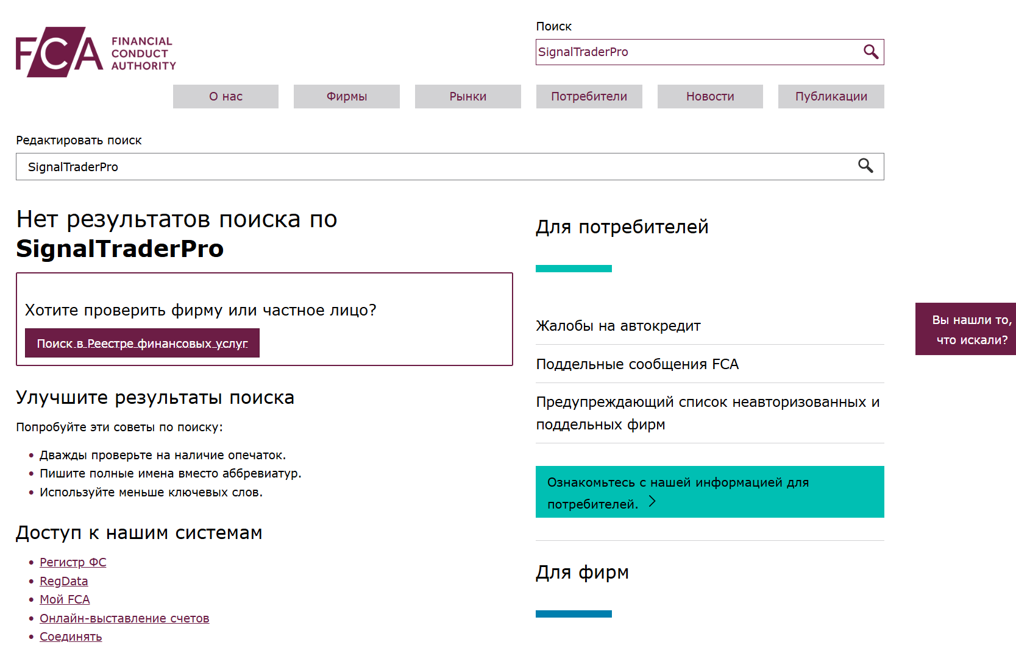Open the 'Фирмы' menu
Viewport: 1016px width, 645px height.
point(346,96)
